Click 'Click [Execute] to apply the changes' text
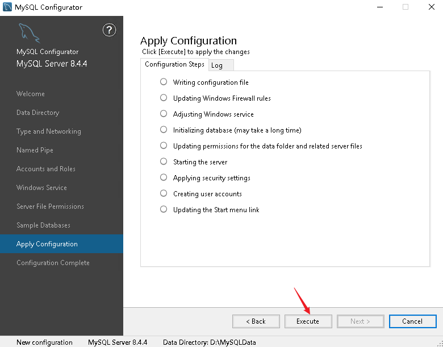This screenshot has height=347, width=443. [196, 52]
